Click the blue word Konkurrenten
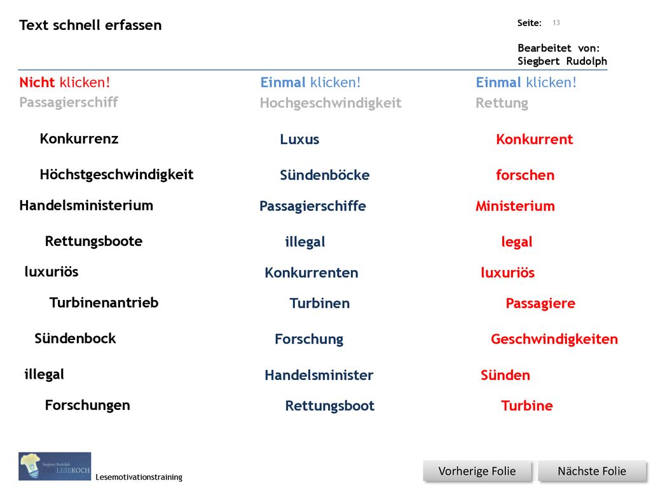 (x=312, y=273)
